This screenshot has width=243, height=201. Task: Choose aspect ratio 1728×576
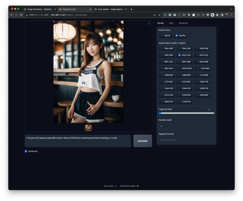pos(184,102)
